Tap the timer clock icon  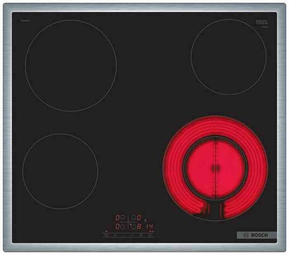(150, 235)
